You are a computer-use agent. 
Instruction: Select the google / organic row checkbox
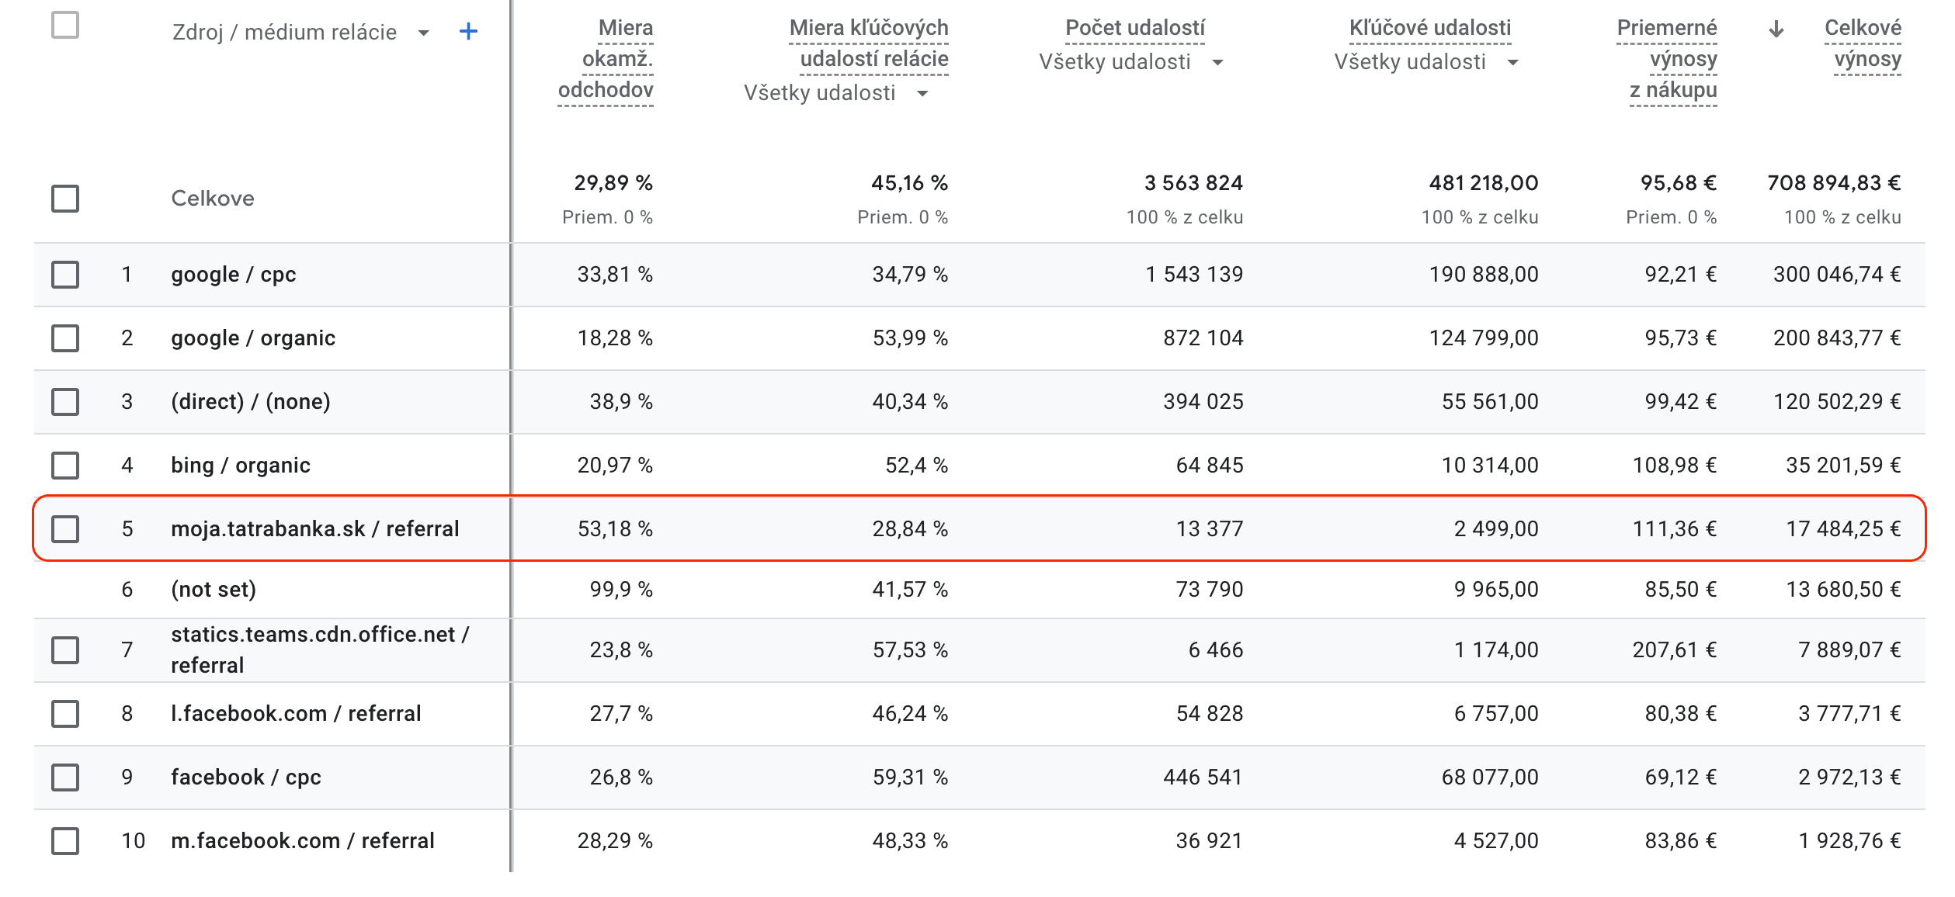(65, 338)
